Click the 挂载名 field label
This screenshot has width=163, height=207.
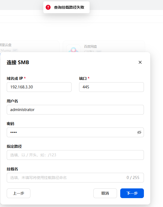click(x=12, y=169)
